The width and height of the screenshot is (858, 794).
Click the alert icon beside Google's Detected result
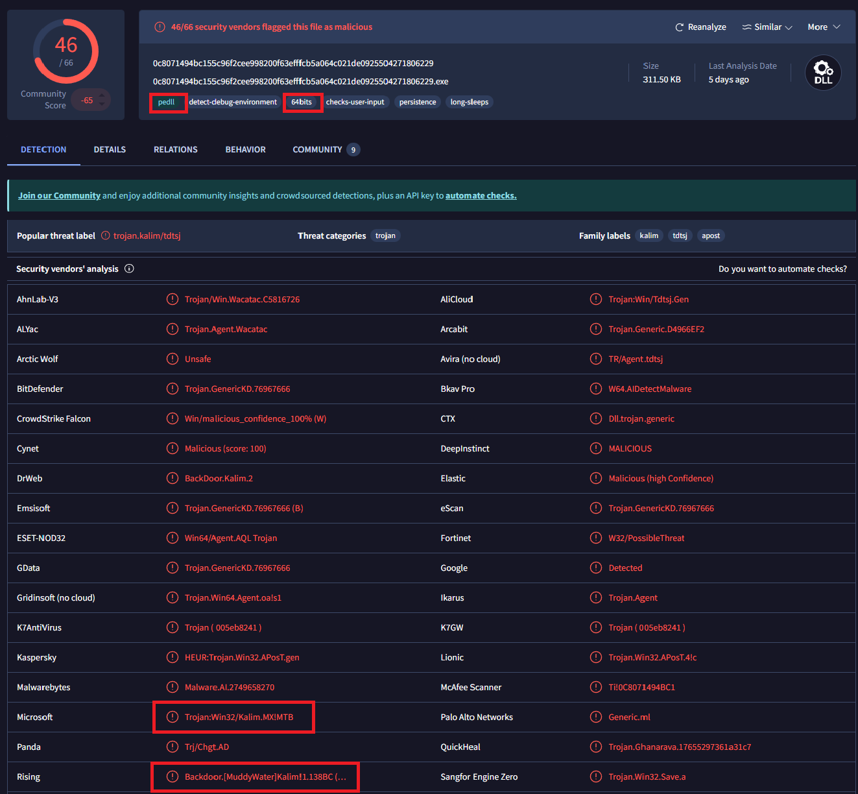tap(596, 568)
